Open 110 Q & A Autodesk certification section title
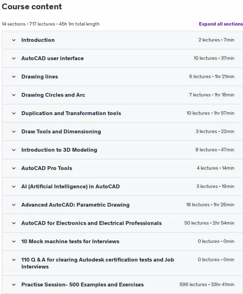Viewport: 243px width, 294px height. pyautogui.click(x=98, y=263)
